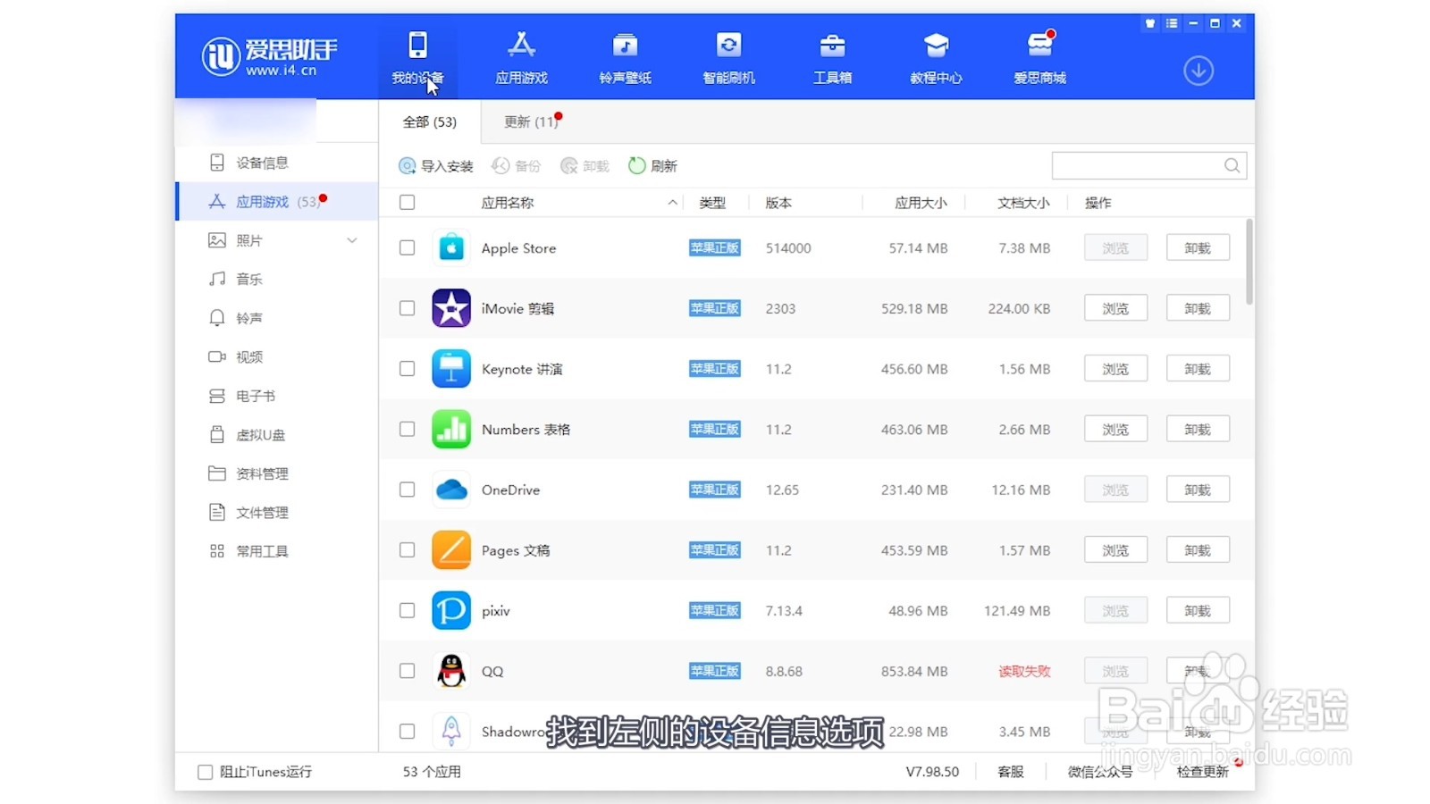This screenshot has height=804, width=1430.
Task: Check the QQ row checkbox
Action: (x=407, y=671)
